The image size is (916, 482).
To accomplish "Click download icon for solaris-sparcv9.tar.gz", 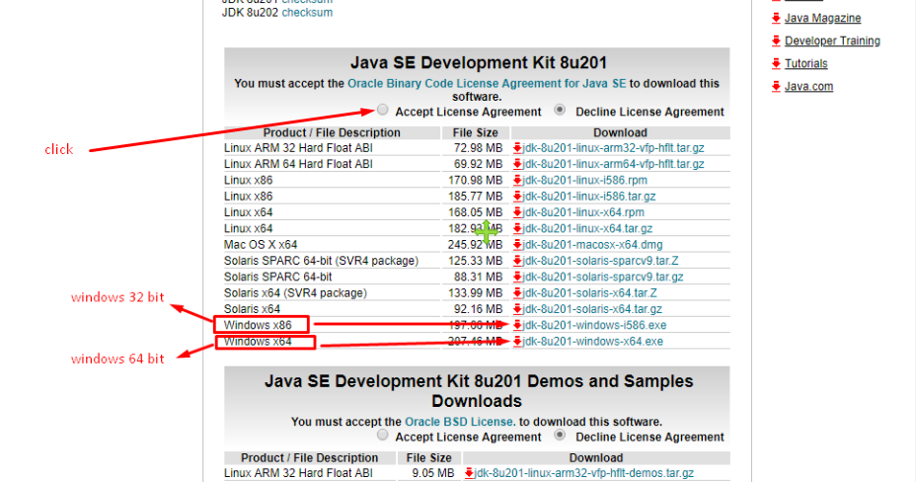I will (x=517, y=277).
